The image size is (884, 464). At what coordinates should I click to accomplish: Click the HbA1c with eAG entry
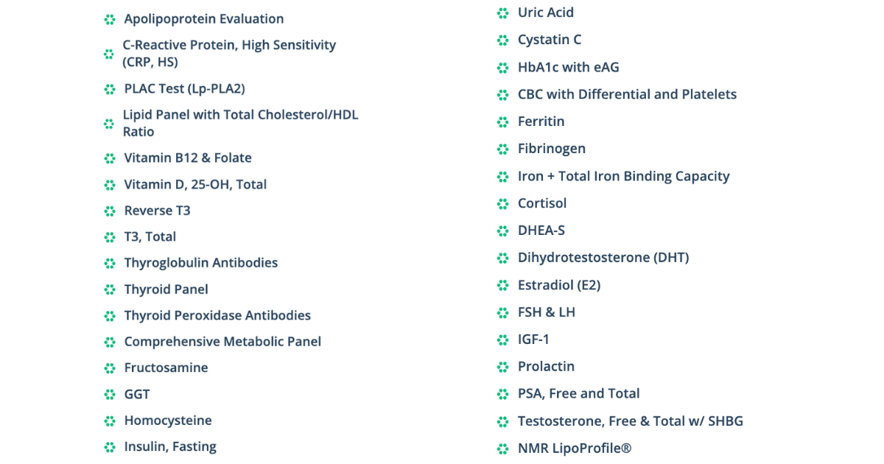point(568,68)
